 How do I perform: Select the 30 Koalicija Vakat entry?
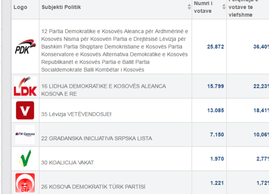(67, 162)
